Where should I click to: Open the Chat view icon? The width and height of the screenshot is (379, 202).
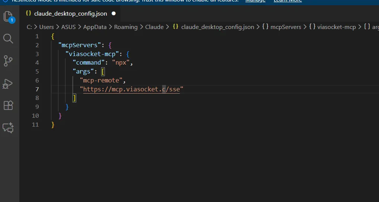point(8,128)
